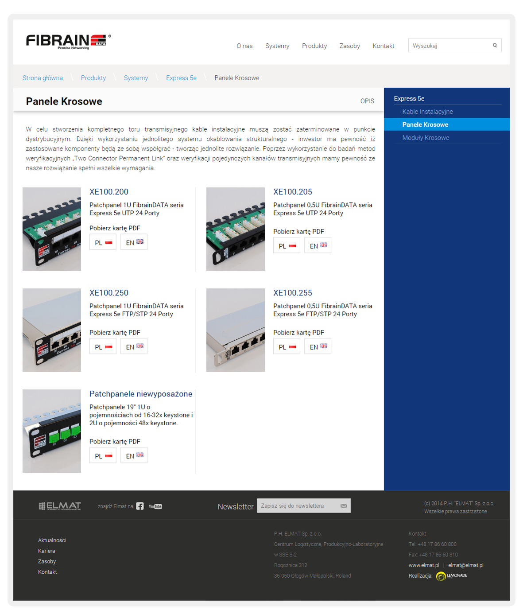Viewport: 523px width, 614px height.
Task: Go to Systemy breadcrumb
Action: [136, 78]
